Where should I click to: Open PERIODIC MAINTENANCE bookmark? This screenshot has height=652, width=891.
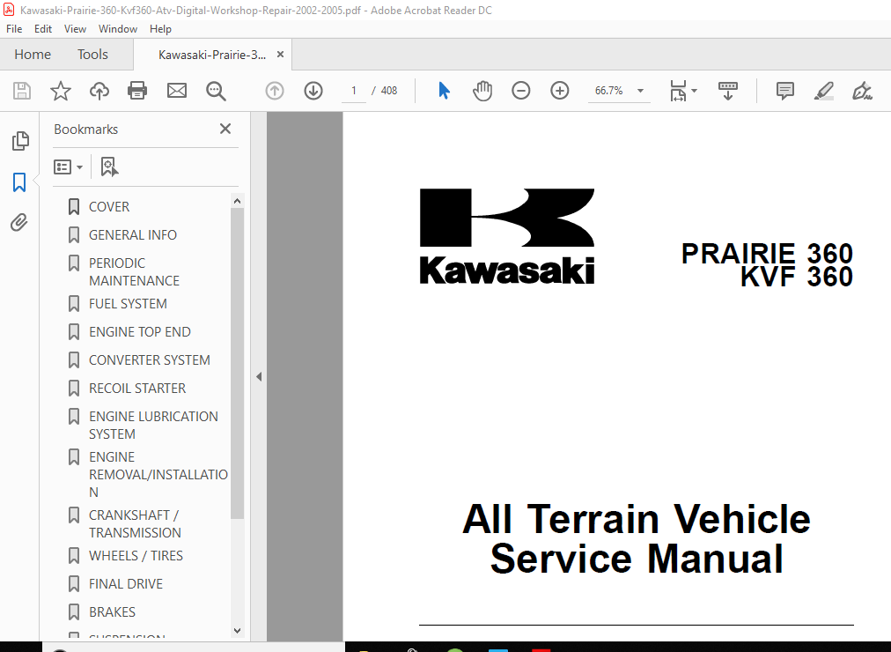coord(134,271)
